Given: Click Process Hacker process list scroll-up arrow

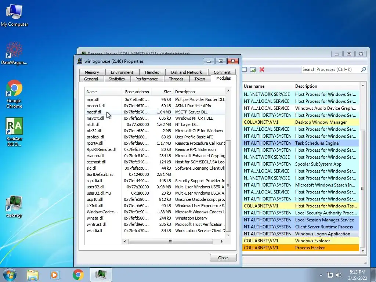Looking at the screenshot, I should [x=362, y=85].
